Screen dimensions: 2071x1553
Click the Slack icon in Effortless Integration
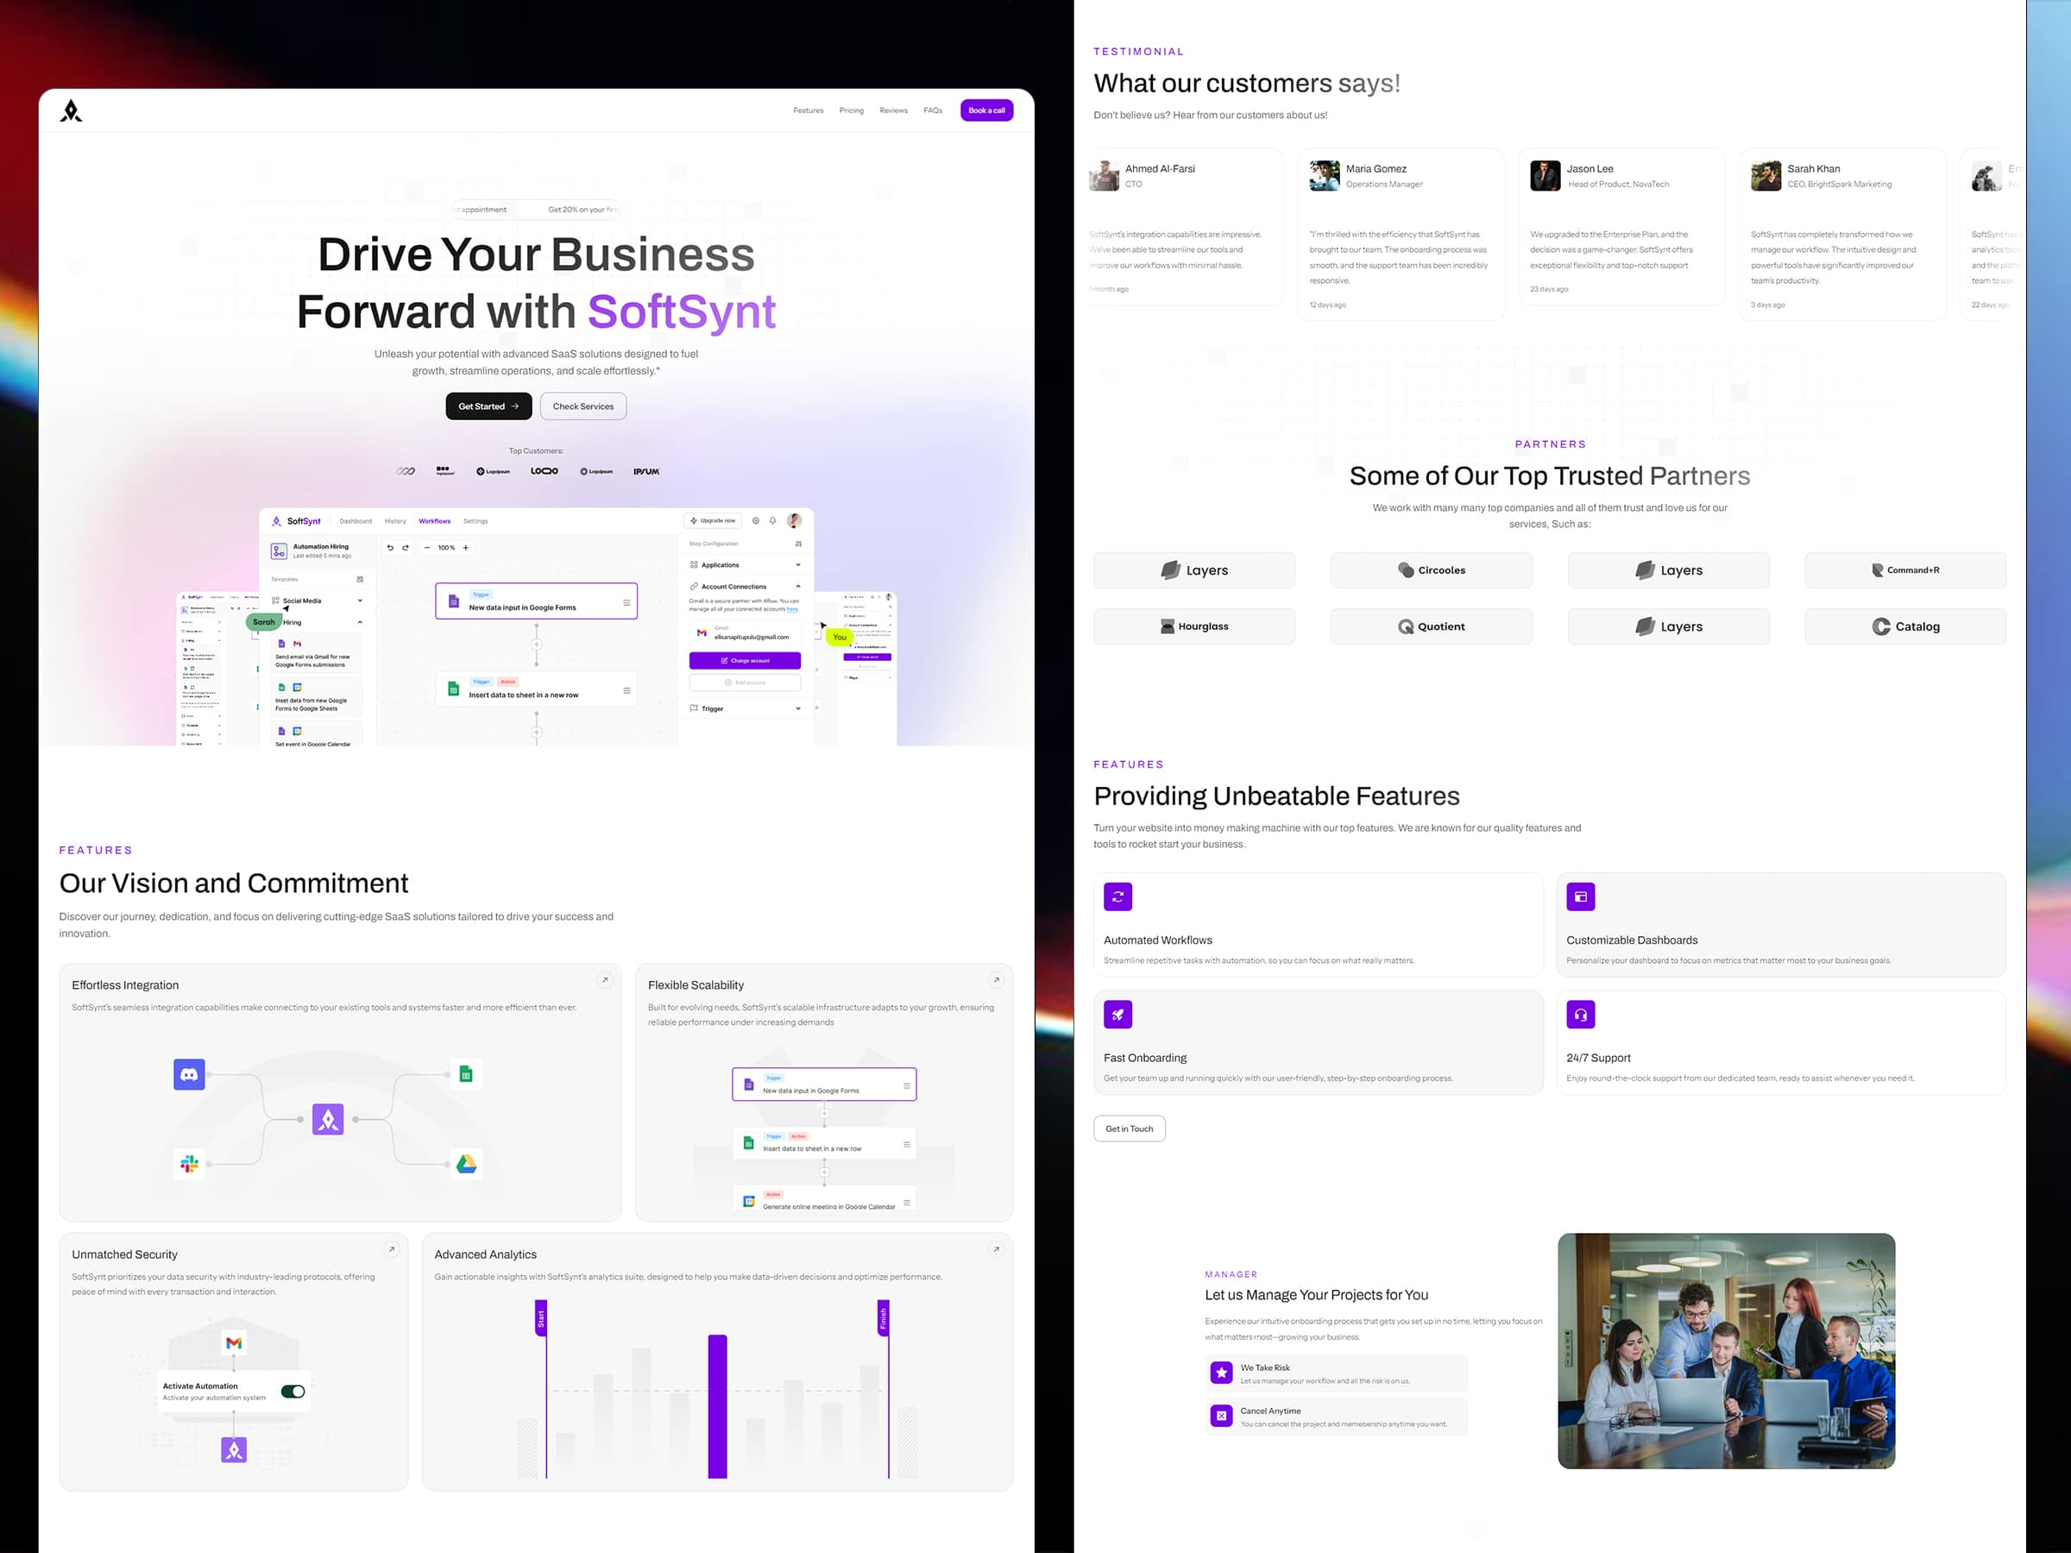[189, 1164]
